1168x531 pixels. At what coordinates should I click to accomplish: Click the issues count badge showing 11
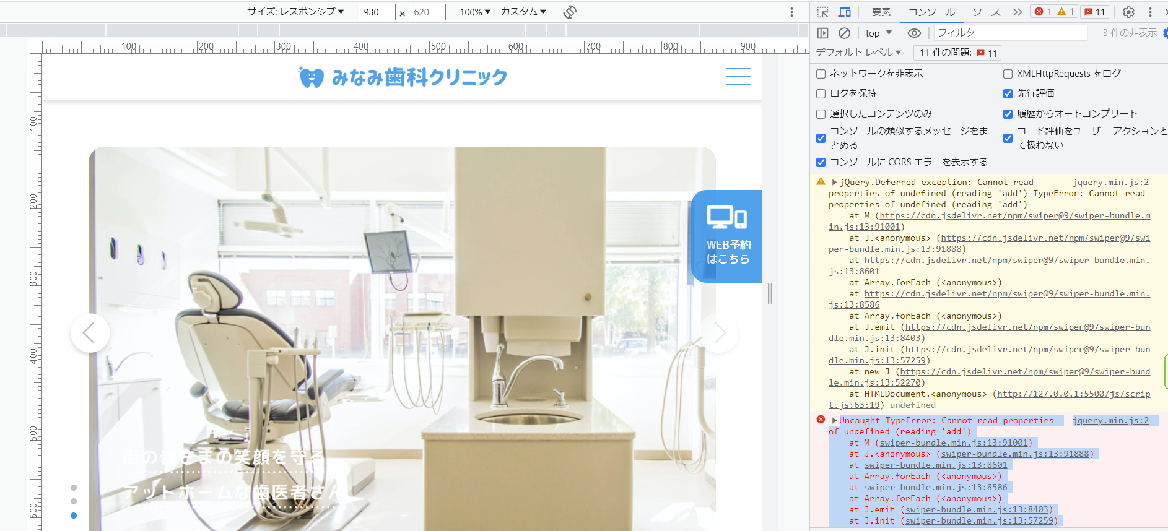tap(1095, 12)
